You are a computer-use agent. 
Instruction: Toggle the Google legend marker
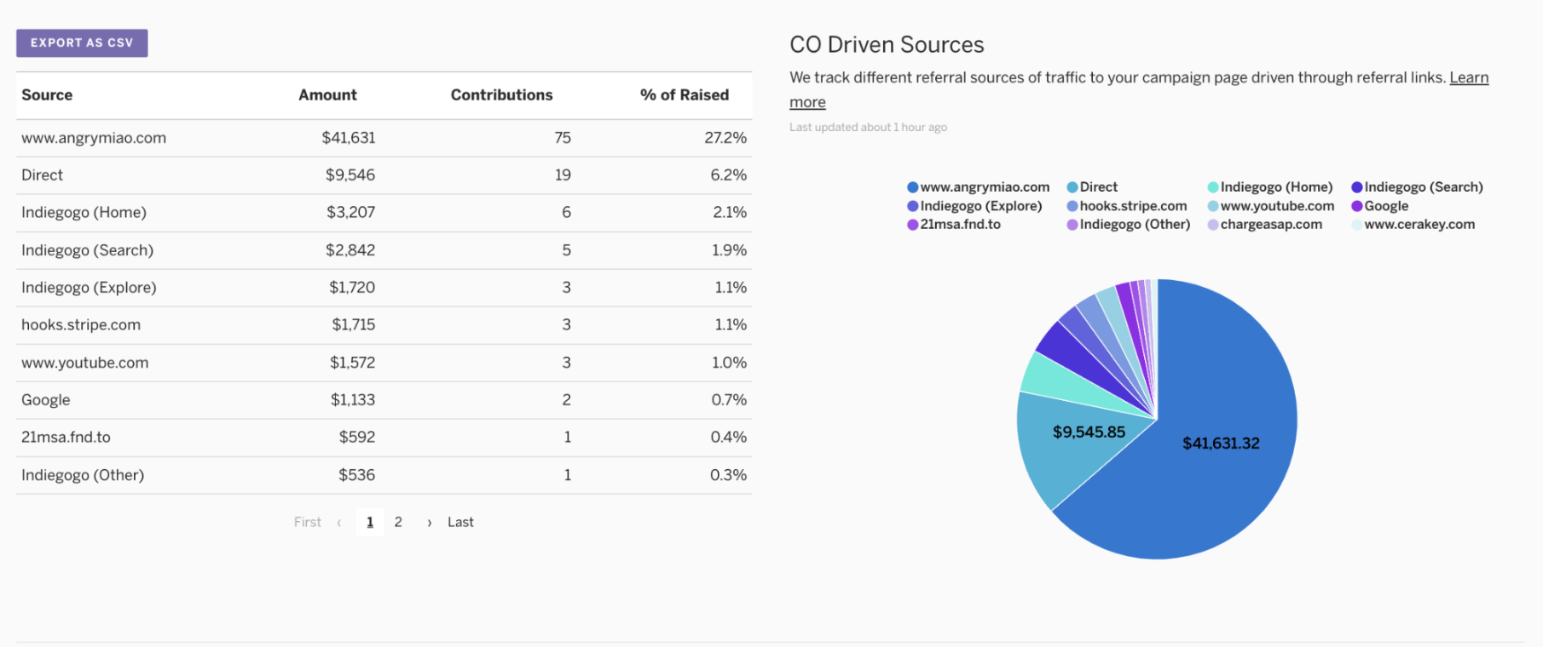click(1357, 206)
